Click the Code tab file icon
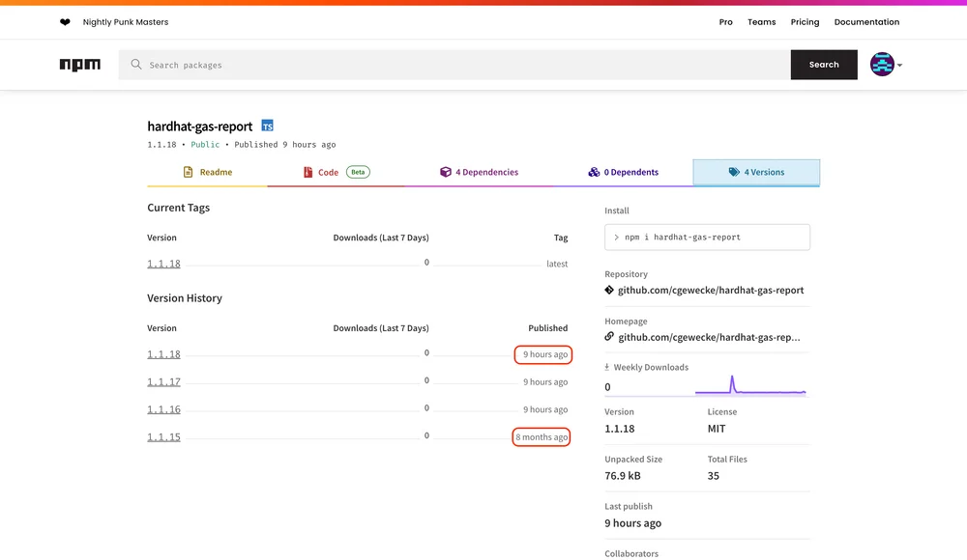967x560 pixels. click(x=308, y=172)
